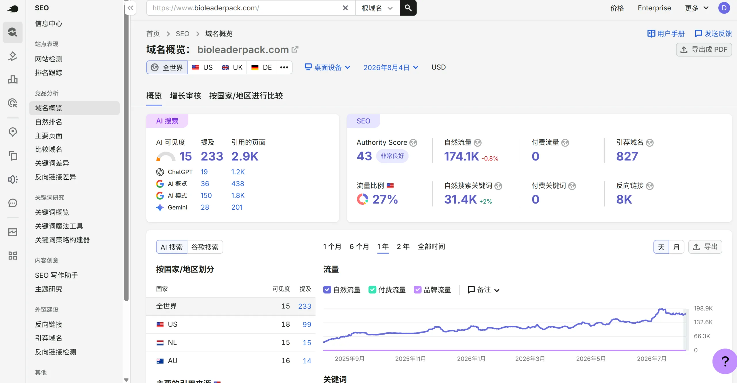Open the 更多 menu dropdown
This screenshot has height=383, width=737.
[x=696, y=8]
